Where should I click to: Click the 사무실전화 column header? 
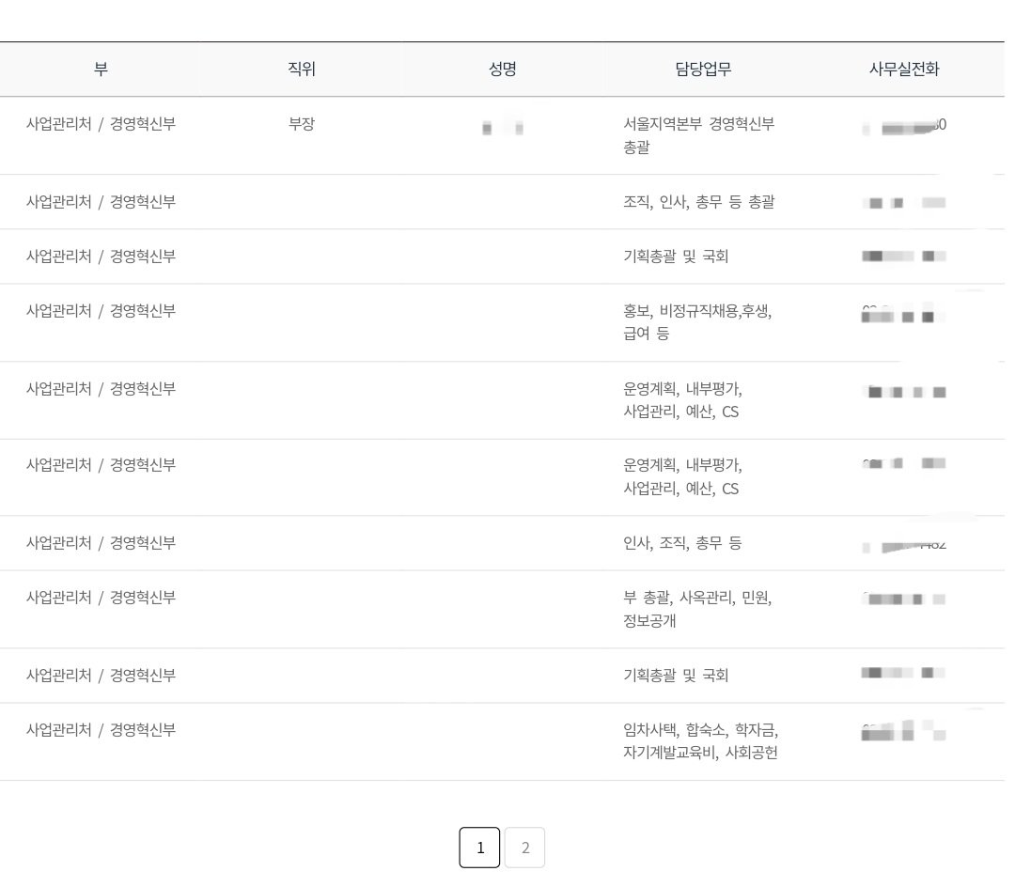point(903,69)
